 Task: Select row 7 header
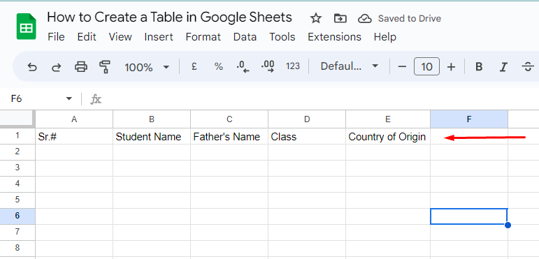pyautogui.click(x=17, y=232)
